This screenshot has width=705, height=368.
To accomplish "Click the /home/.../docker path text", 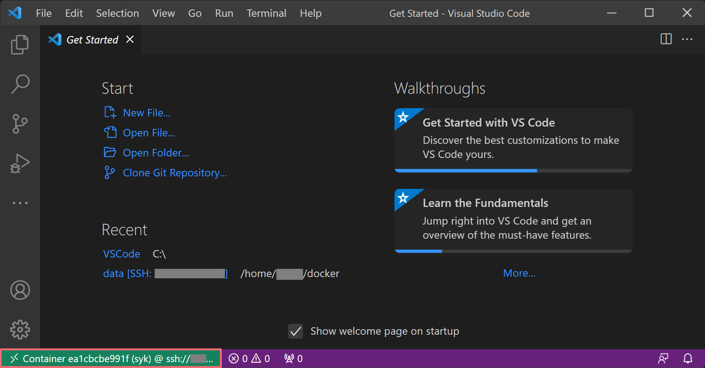I will pyautogui.click(x=290, y=274).
